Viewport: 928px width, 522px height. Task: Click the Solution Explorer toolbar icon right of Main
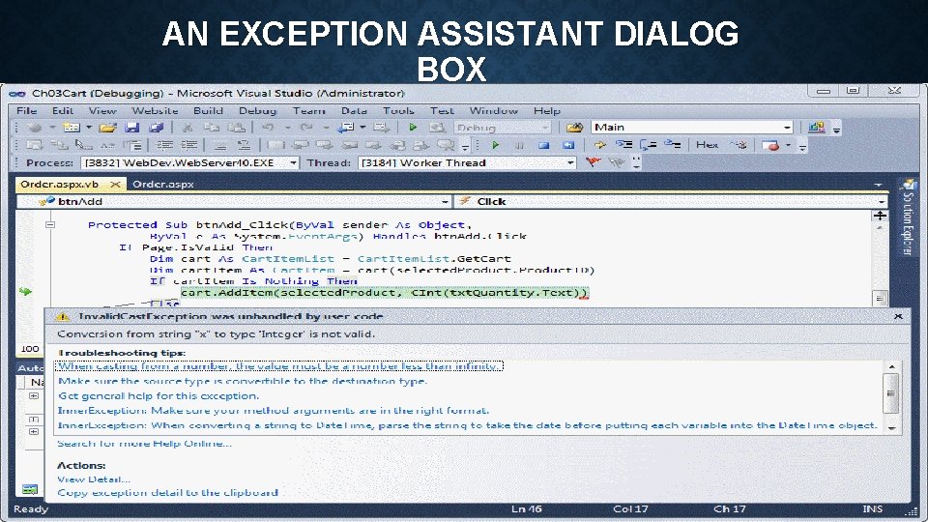point(817,128)
